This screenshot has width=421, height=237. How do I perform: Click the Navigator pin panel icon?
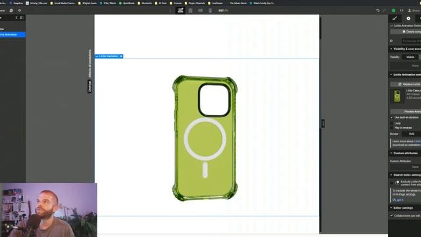coord(22,18)
